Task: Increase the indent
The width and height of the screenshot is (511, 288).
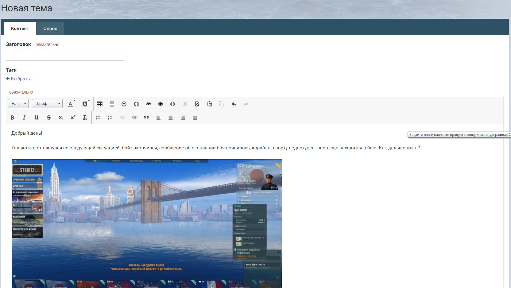Action: [x=134, y=117]
